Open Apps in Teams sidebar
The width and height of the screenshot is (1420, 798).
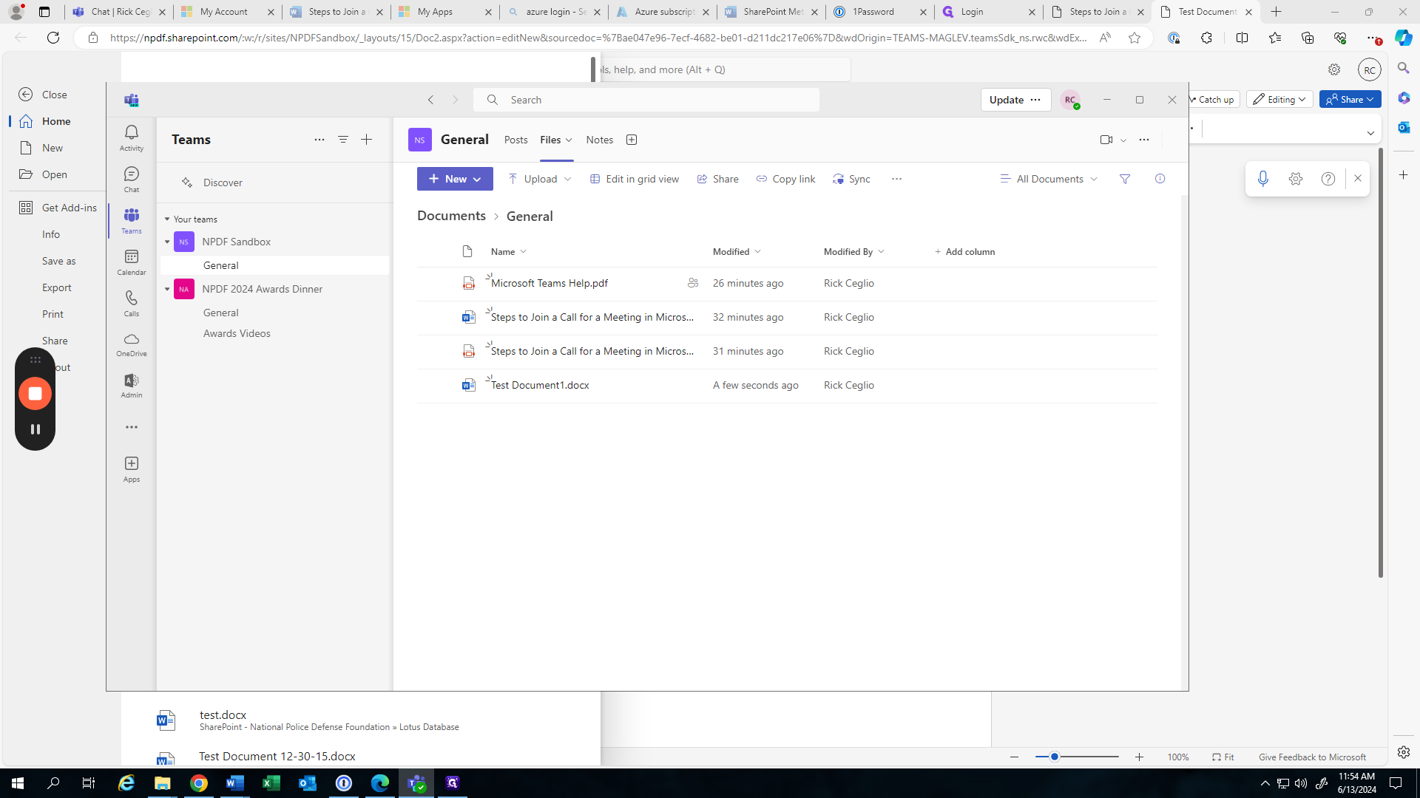131,468
